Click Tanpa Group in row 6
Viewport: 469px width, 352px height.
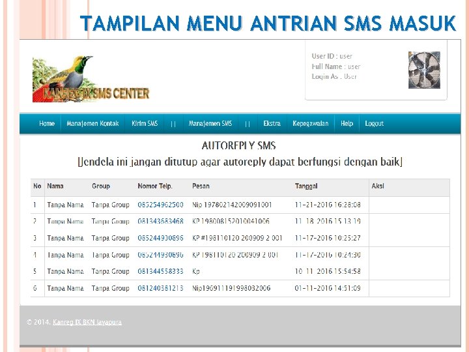(110, 288)
